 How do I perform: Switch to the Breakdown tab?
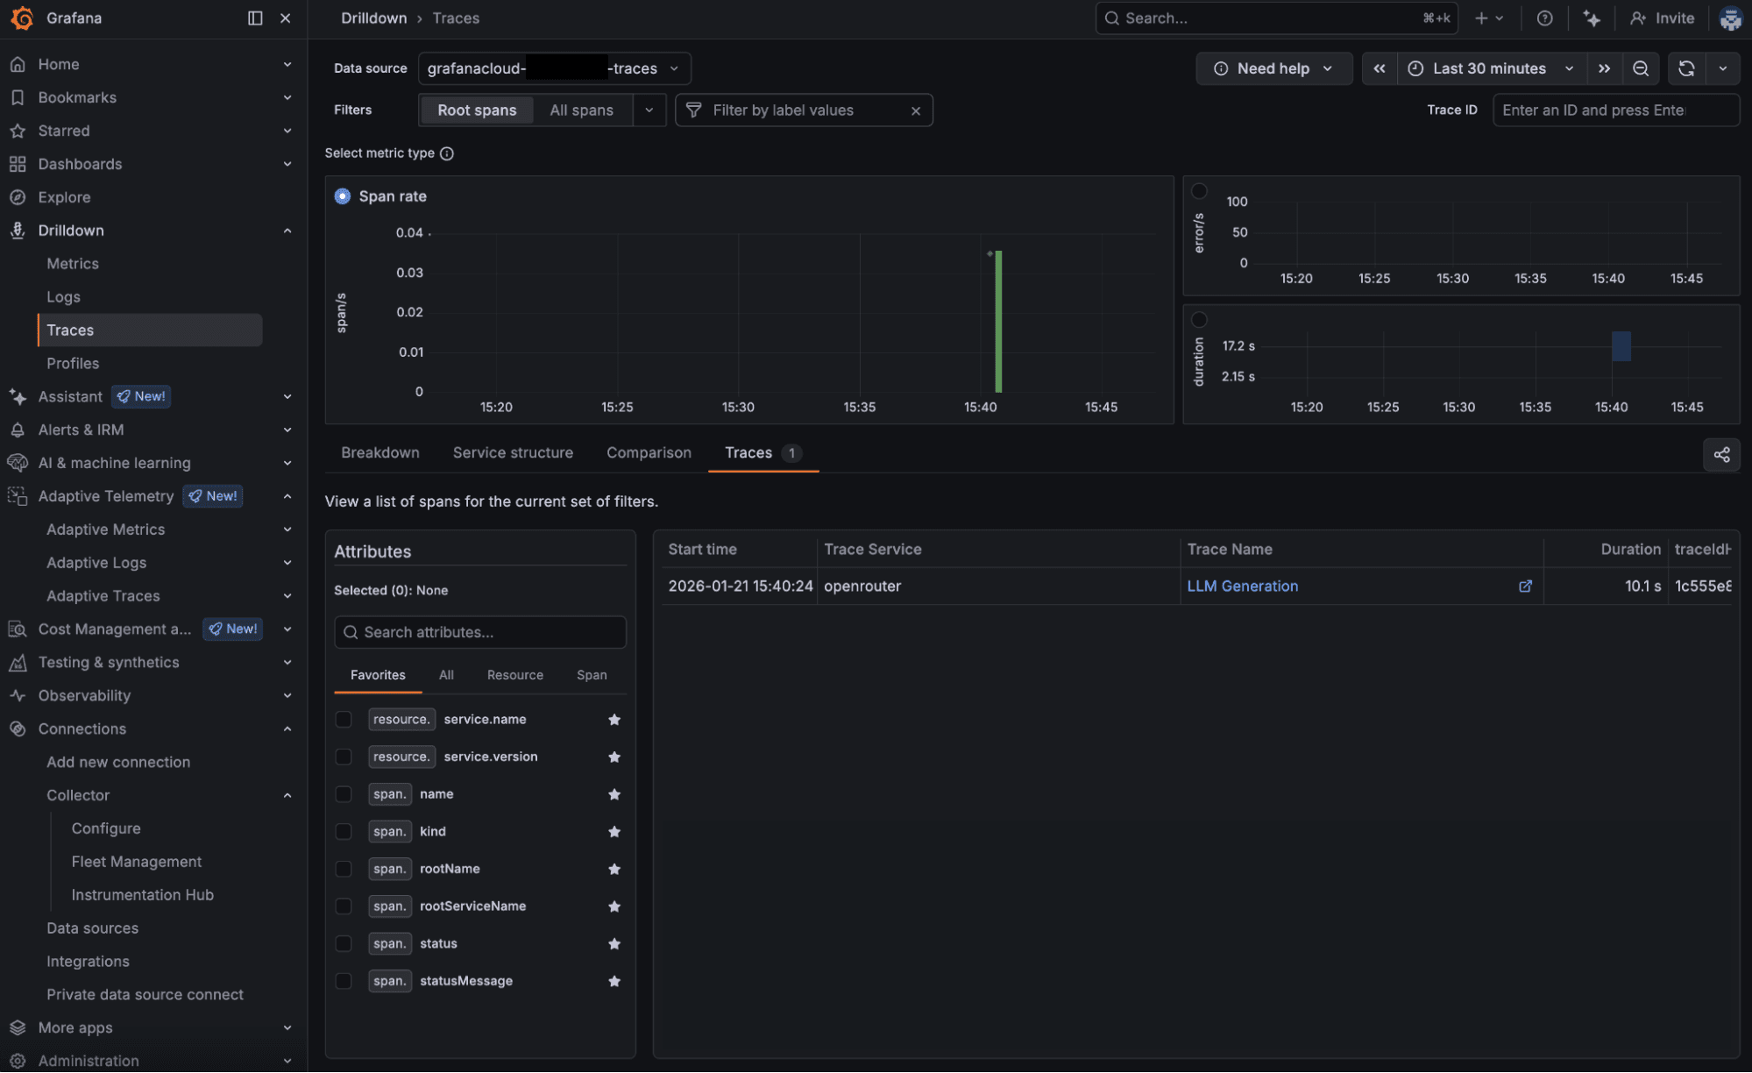(379, 453)
